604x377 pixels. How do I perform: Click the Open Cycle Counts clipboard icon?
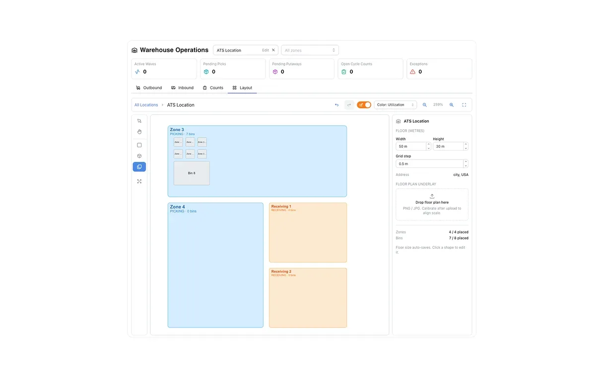344,72
